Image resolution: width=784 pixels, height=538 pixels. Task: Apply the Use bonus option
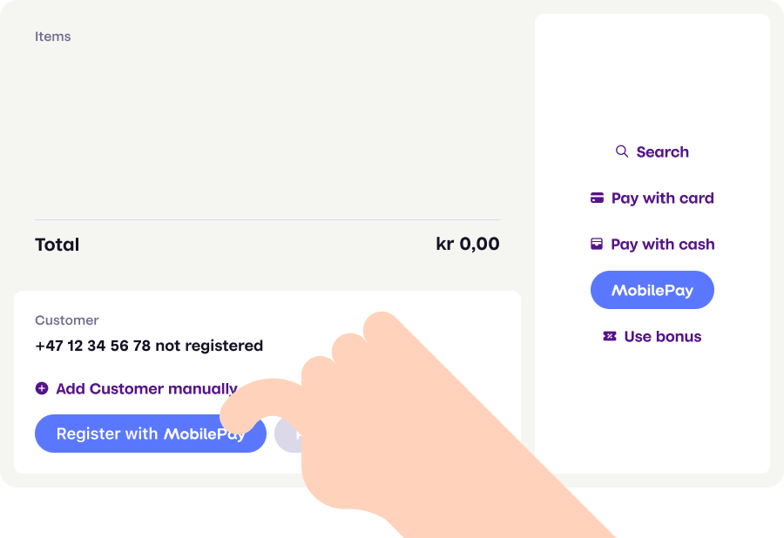(x=662, y=337)
